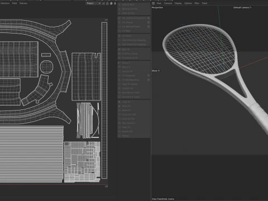Open the viewport Display menu
This screenshot has height=201, width=268.
point(178,3)
